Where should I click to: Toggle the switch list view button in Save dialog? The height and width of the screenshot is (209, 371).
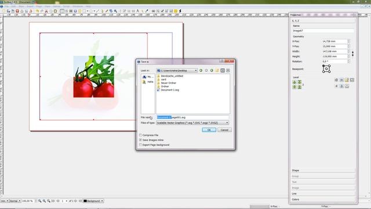click(x=223, y=70)
